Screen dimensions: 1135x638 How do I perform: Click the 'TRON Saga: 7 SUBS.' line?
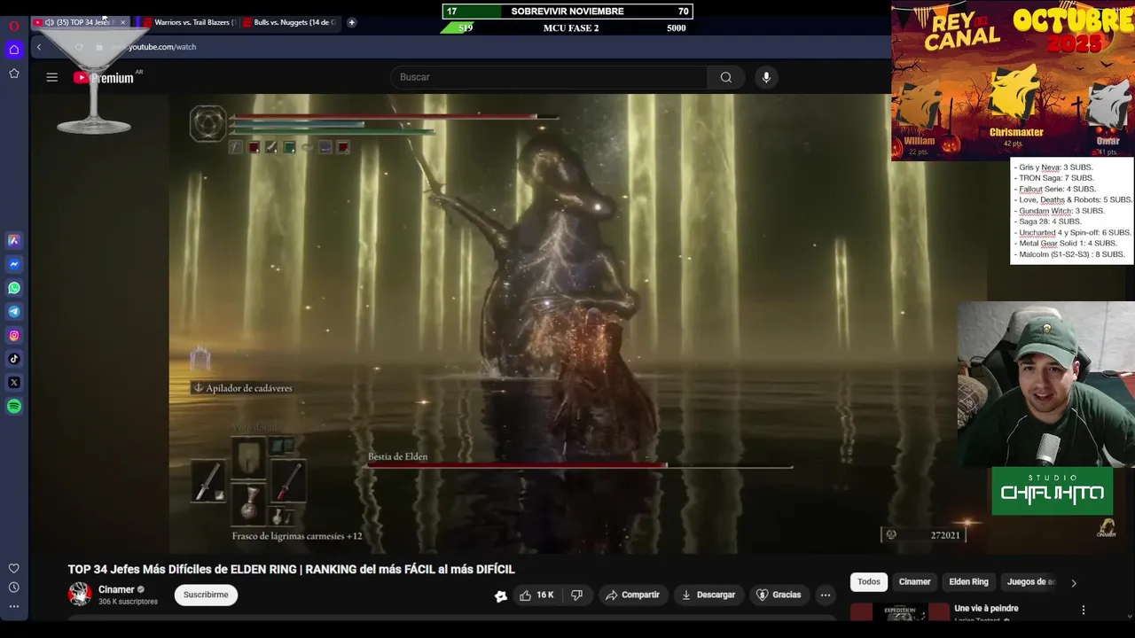(1053, 178)
